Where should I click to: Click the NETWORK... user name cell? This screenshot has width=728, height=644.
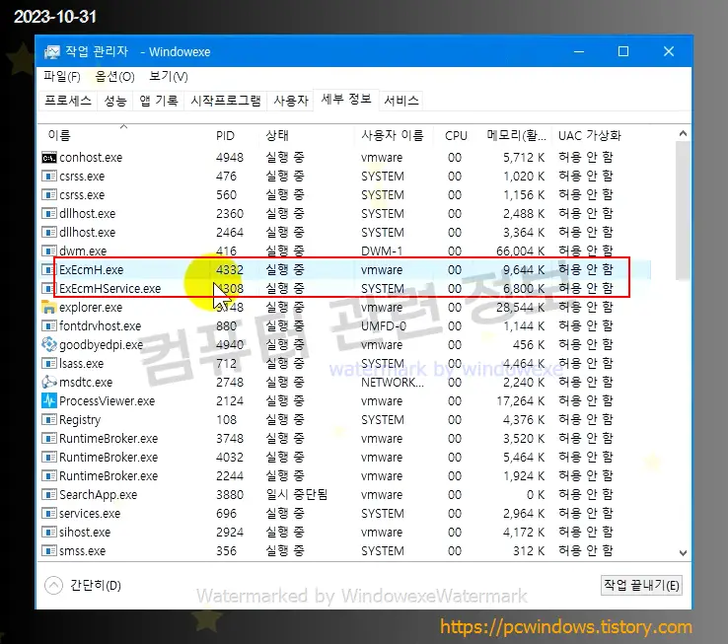click(x=393, y=382)
